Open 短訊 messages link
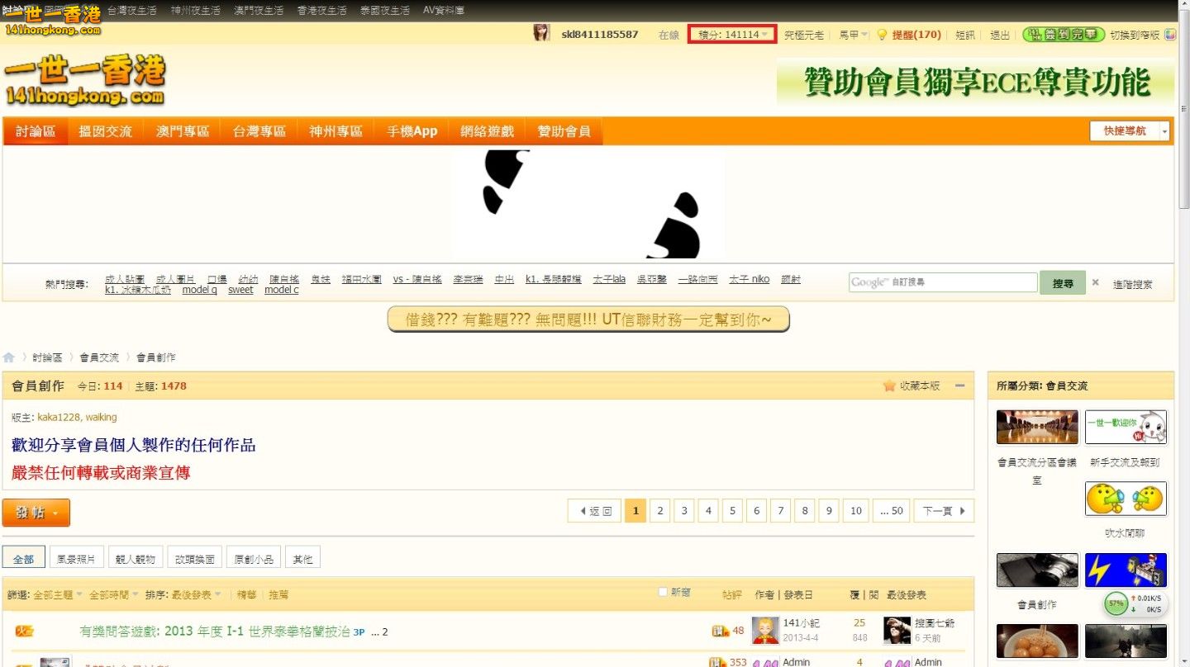Screen dimensions: 1190x667 965,35
